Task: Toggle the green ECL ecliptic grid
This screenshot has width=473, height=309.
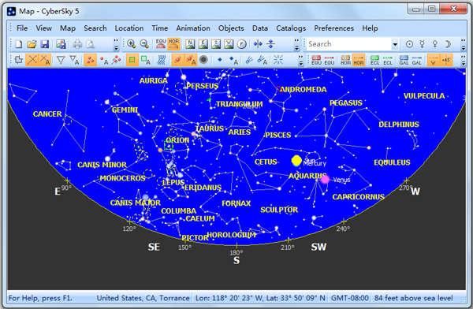Action: pyautogui.click(x=374, y=60)
